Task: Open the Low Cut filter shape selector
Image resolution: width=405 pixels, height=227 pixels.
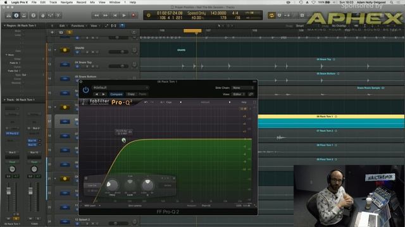Action: tap(92, 185)
